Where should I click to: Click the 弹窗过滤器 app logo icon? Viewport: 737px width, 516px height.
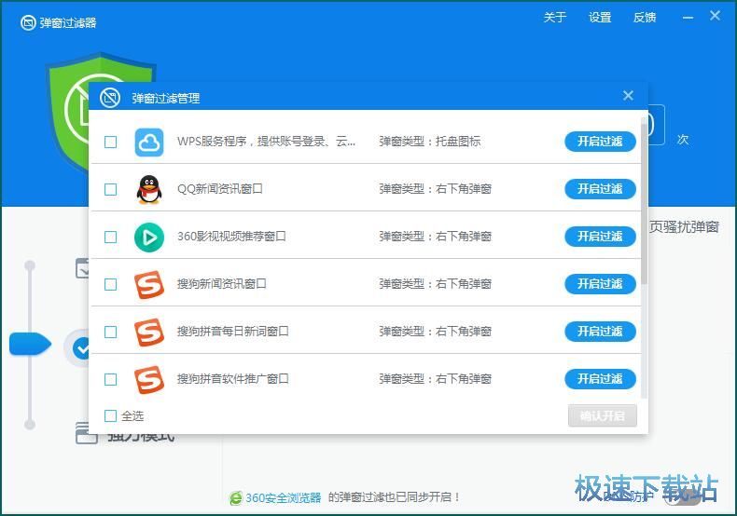point(28,22)
